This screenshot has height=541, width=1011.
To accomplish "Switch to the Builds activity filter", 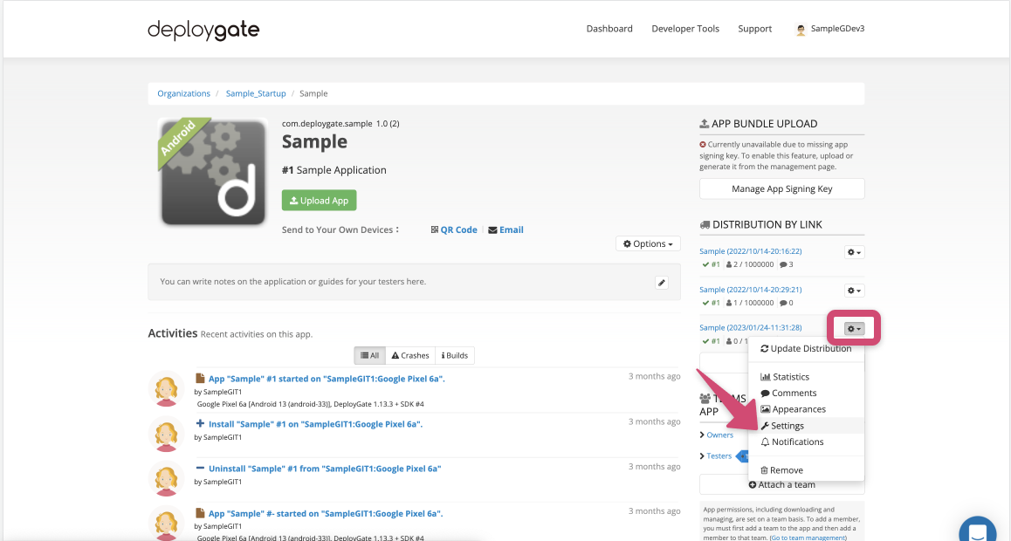I will coord(455,355).
